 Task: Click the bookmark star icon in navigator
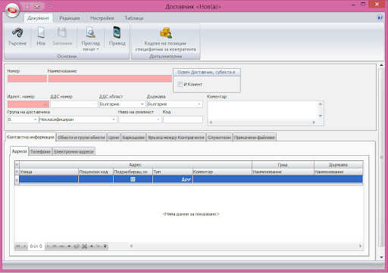[92, 246]
